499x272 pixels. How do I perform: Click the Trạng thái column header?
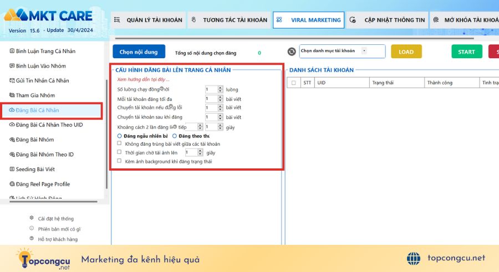click(x=396, y=83)
